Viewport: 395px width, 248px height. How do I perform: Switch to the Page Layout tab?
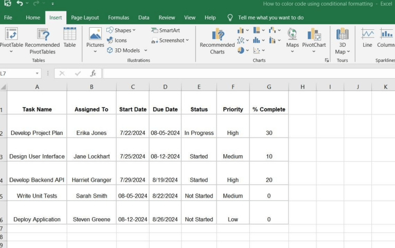pos(85,17)
